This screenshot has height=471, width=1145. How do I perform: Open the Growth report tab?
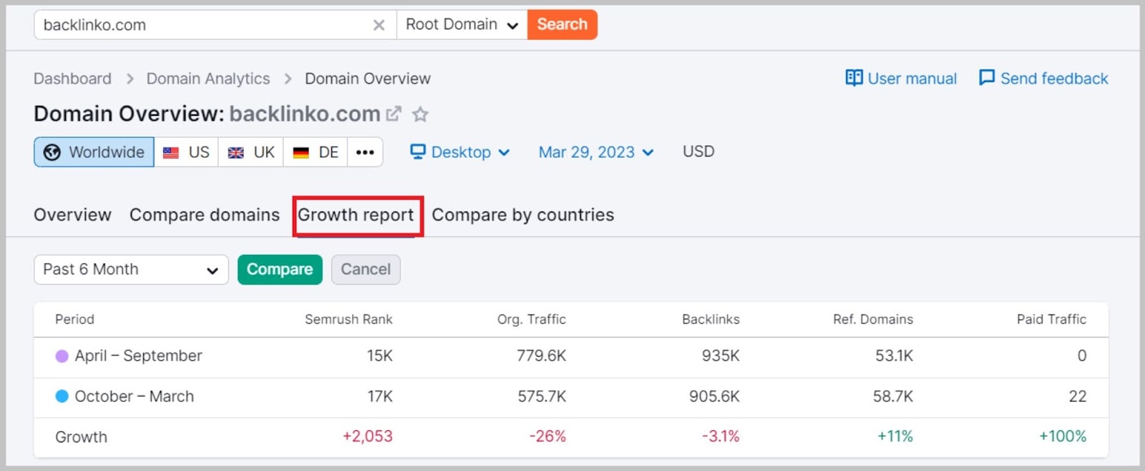pos(356,215)
